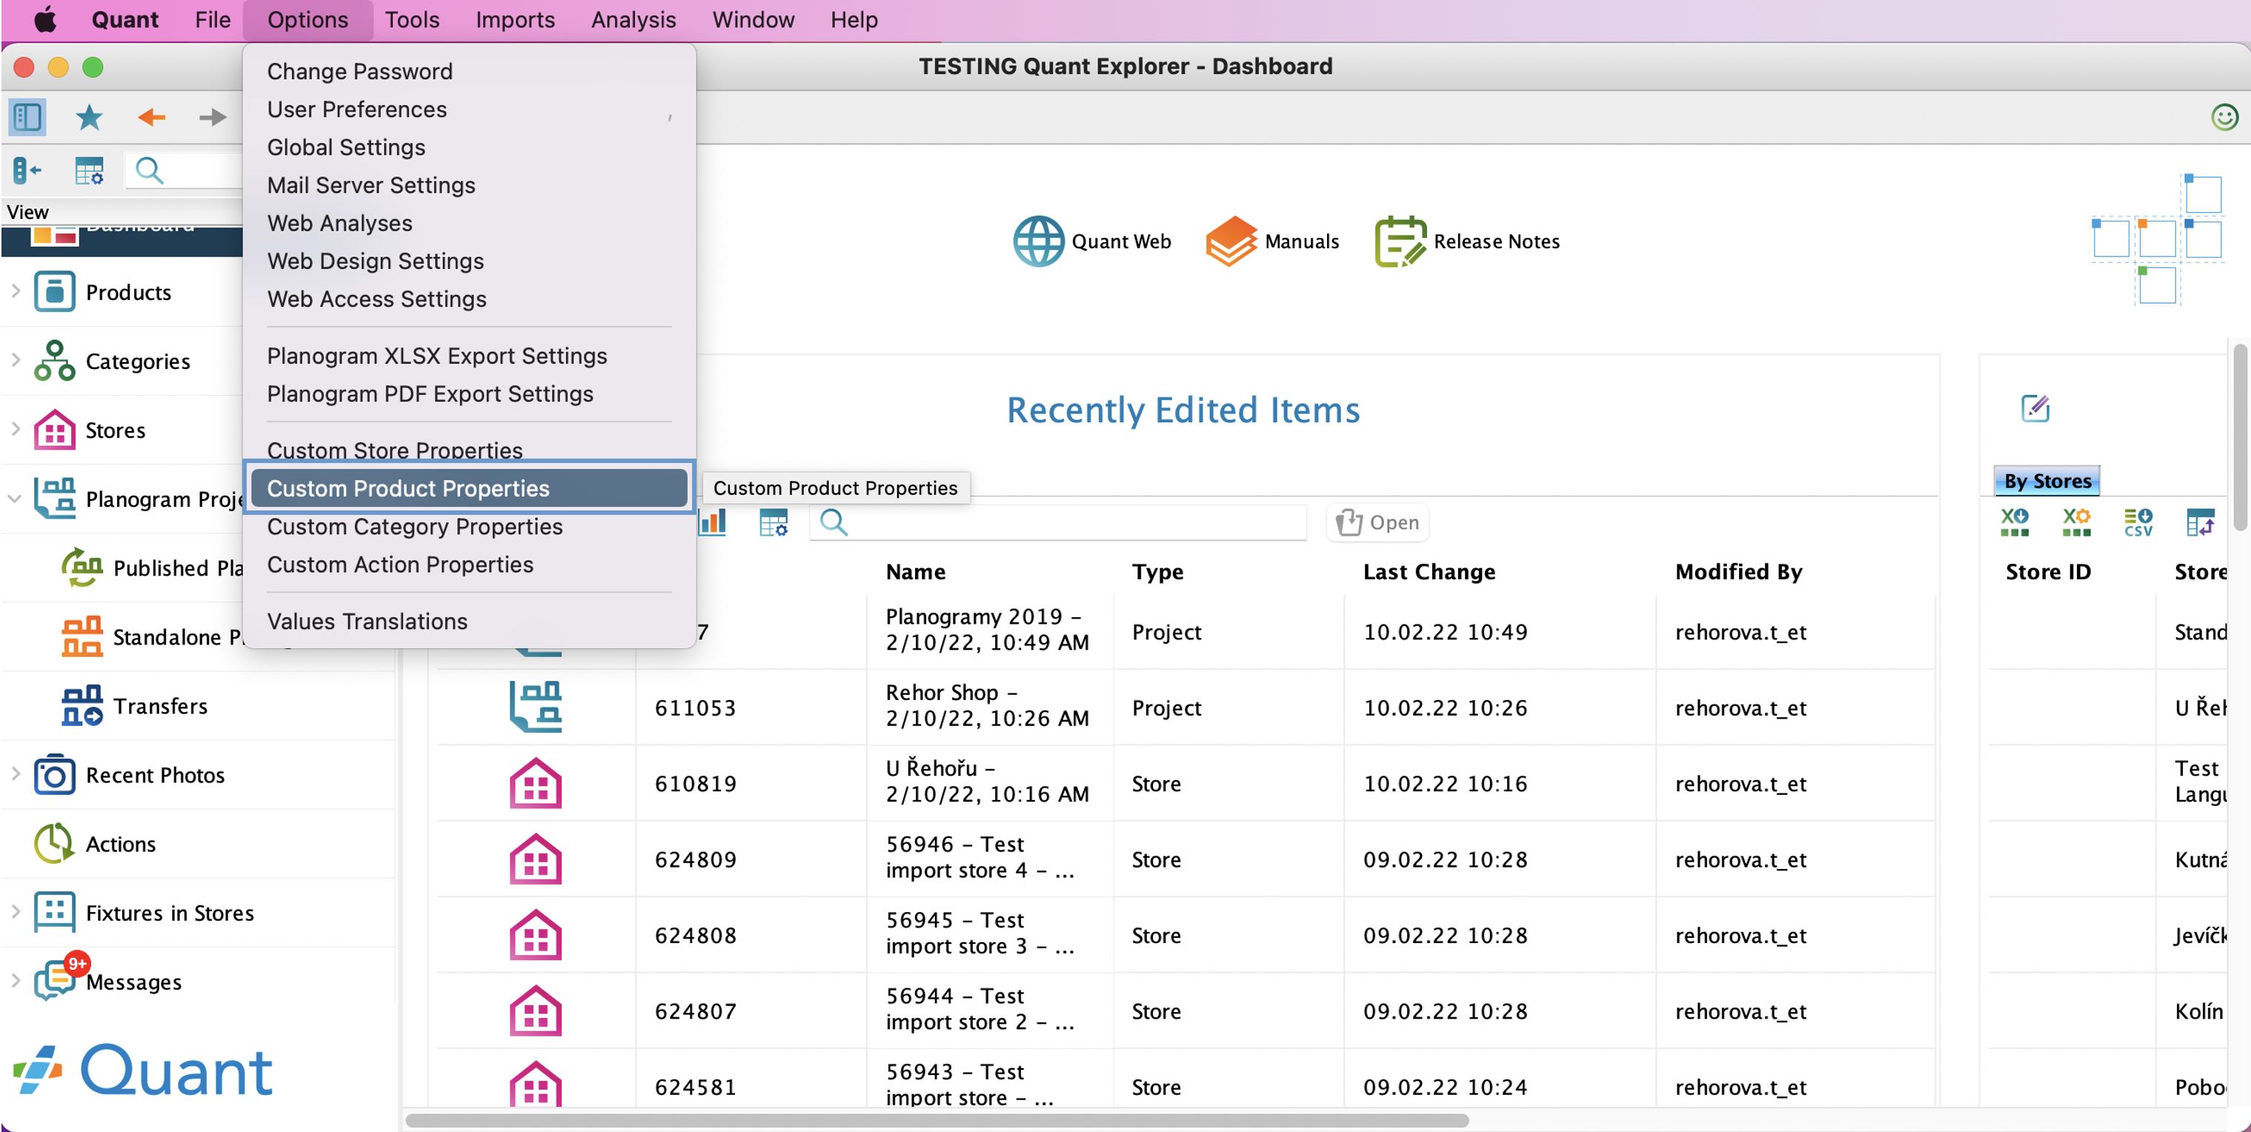Click the Store ID column header
The image size is (2251, 1132).
click(x=2047, y=571)
